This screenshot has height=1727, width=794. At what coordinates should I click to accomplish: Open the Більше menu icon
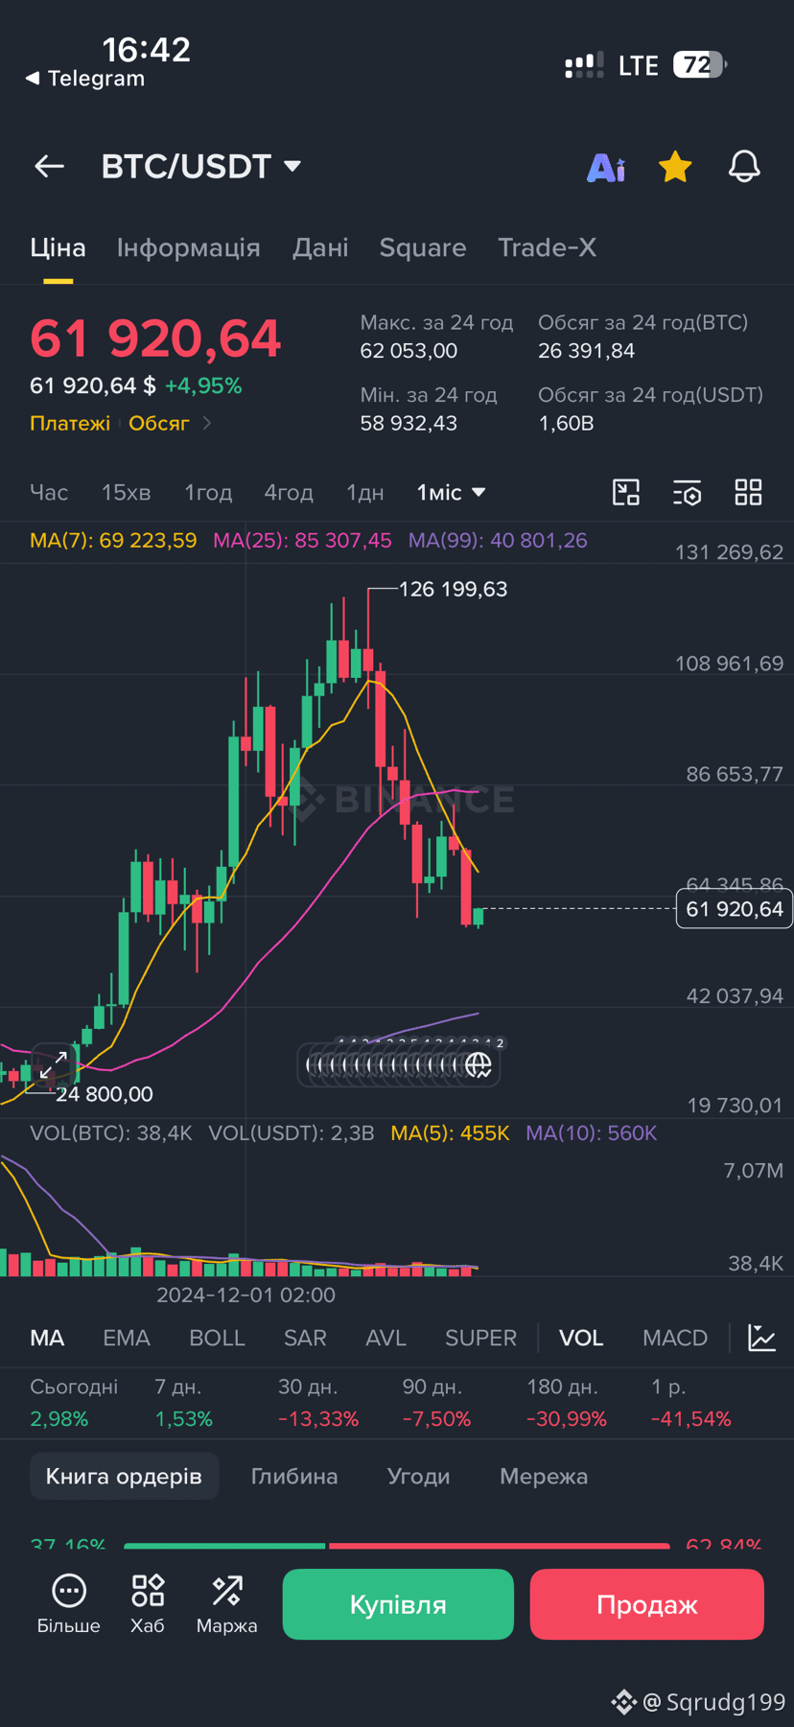68,1603
